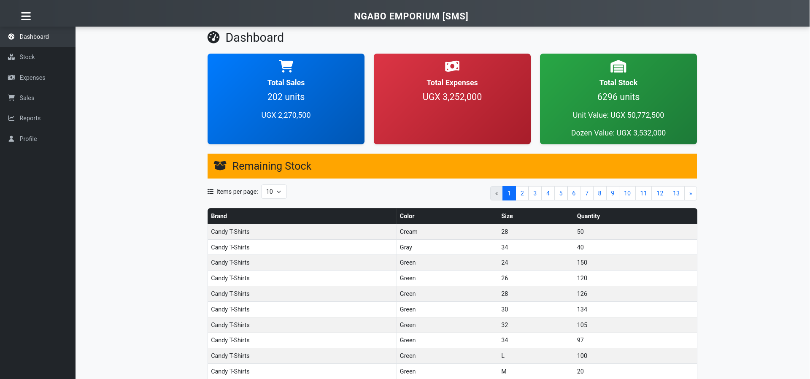
Task: Select page 6 in pagination
Action: click(574, 193)
